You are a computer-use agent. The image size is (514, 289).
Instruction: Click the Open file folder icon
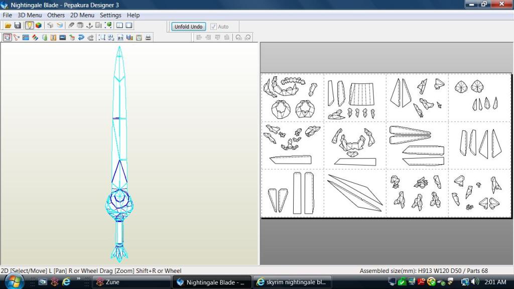tap(8, 26)
